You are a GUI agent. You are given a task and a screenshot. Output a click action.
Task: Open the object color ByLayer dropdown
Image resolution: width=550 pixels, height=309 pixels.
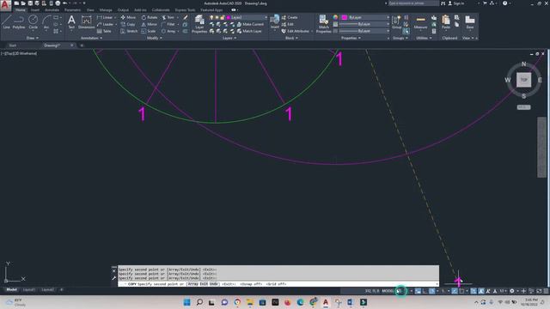coord(366,17)
